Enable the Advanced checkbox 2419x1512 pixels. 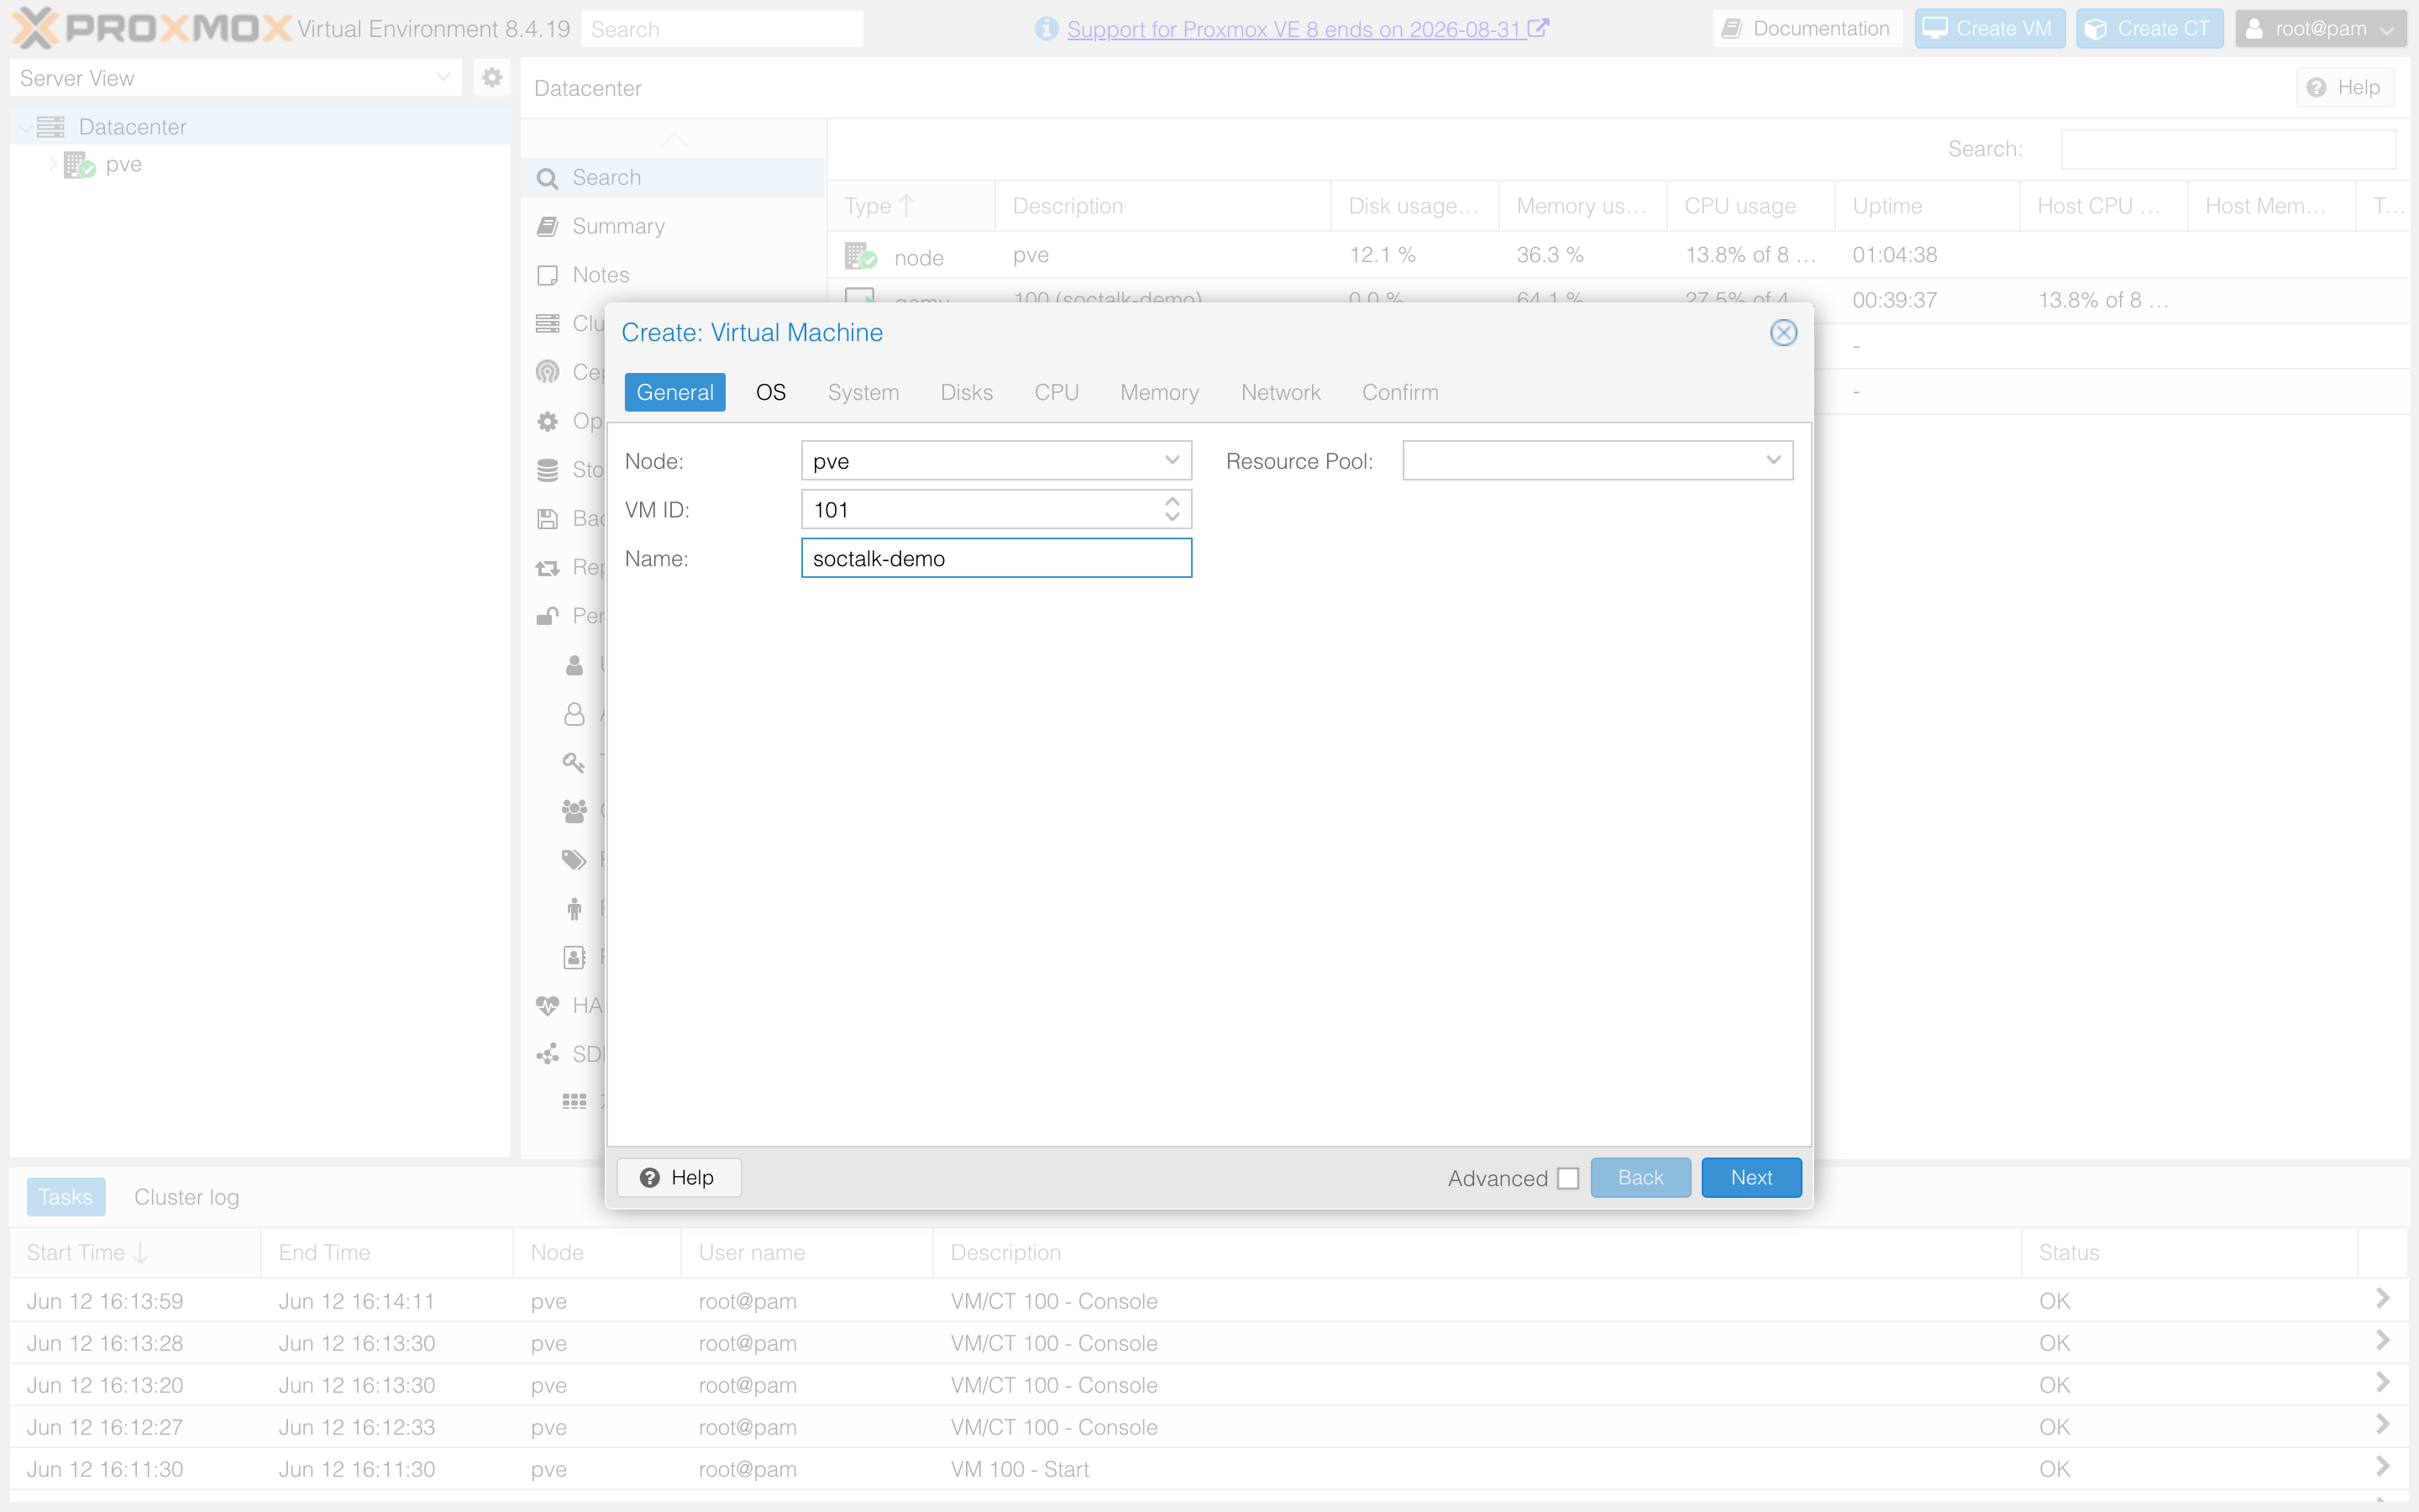1567,1178
